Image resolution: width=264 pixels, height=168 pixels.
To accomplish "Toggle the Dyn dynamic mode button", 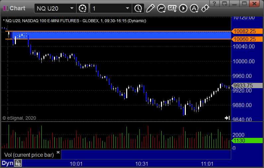I will [7, 163].
